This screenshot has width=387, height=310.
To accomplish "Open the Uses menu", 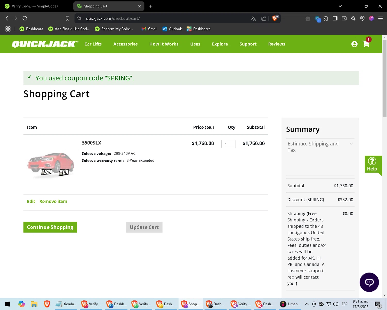I will [x=195, y=44].
